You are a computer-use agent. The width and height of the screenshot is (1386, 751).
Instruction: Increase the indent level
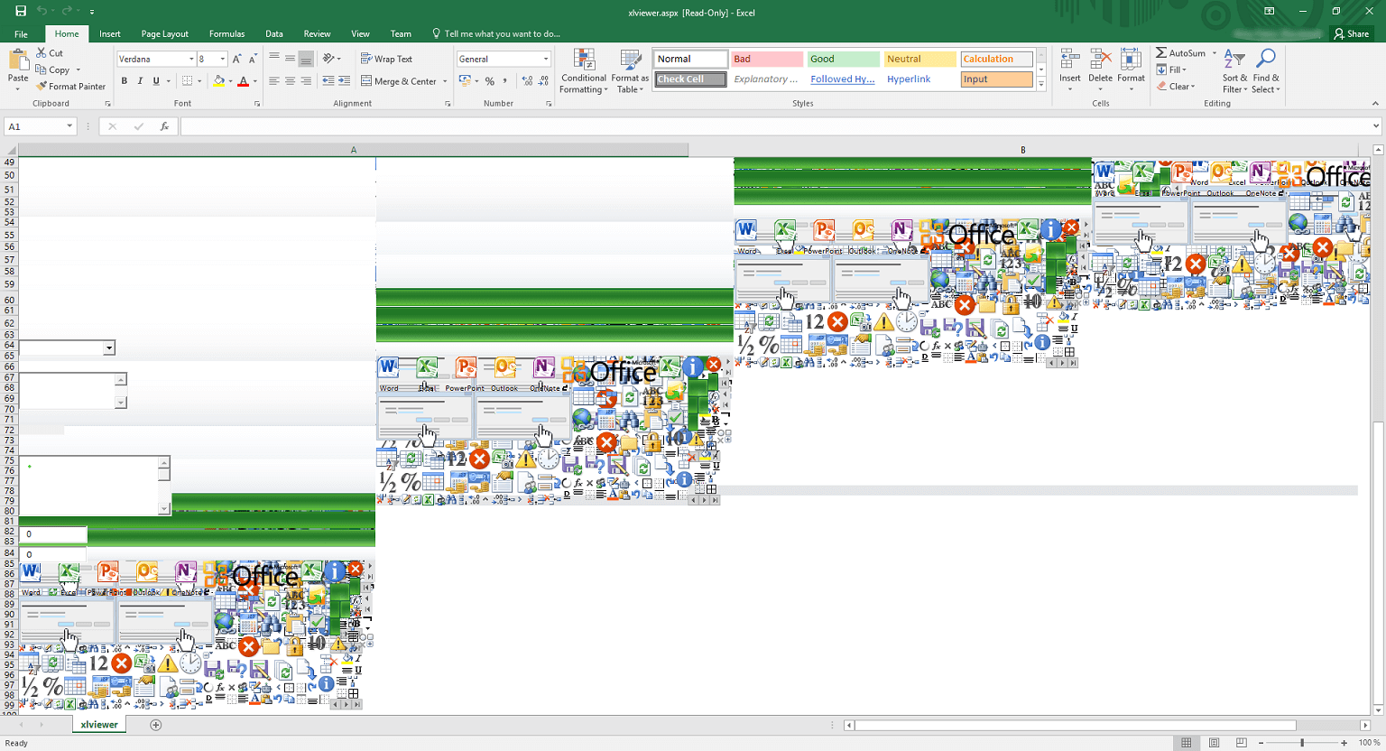345,81
